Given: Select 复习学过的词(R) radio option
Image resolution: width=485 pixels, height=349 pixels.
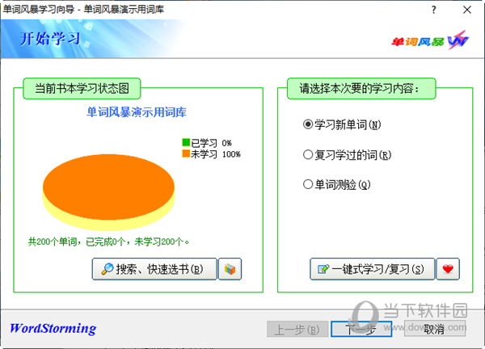Looking at the screenshot, I should coord(347,154).
